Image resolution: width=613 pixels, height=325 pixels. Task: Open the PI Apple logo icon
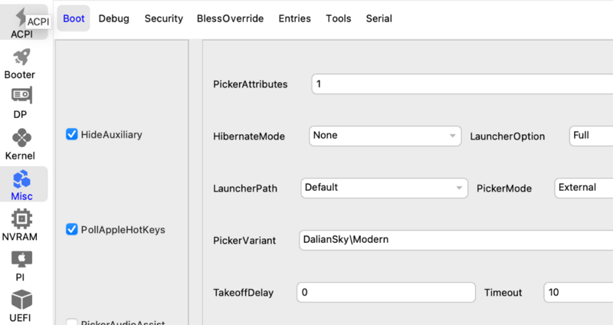click(21, 259)
